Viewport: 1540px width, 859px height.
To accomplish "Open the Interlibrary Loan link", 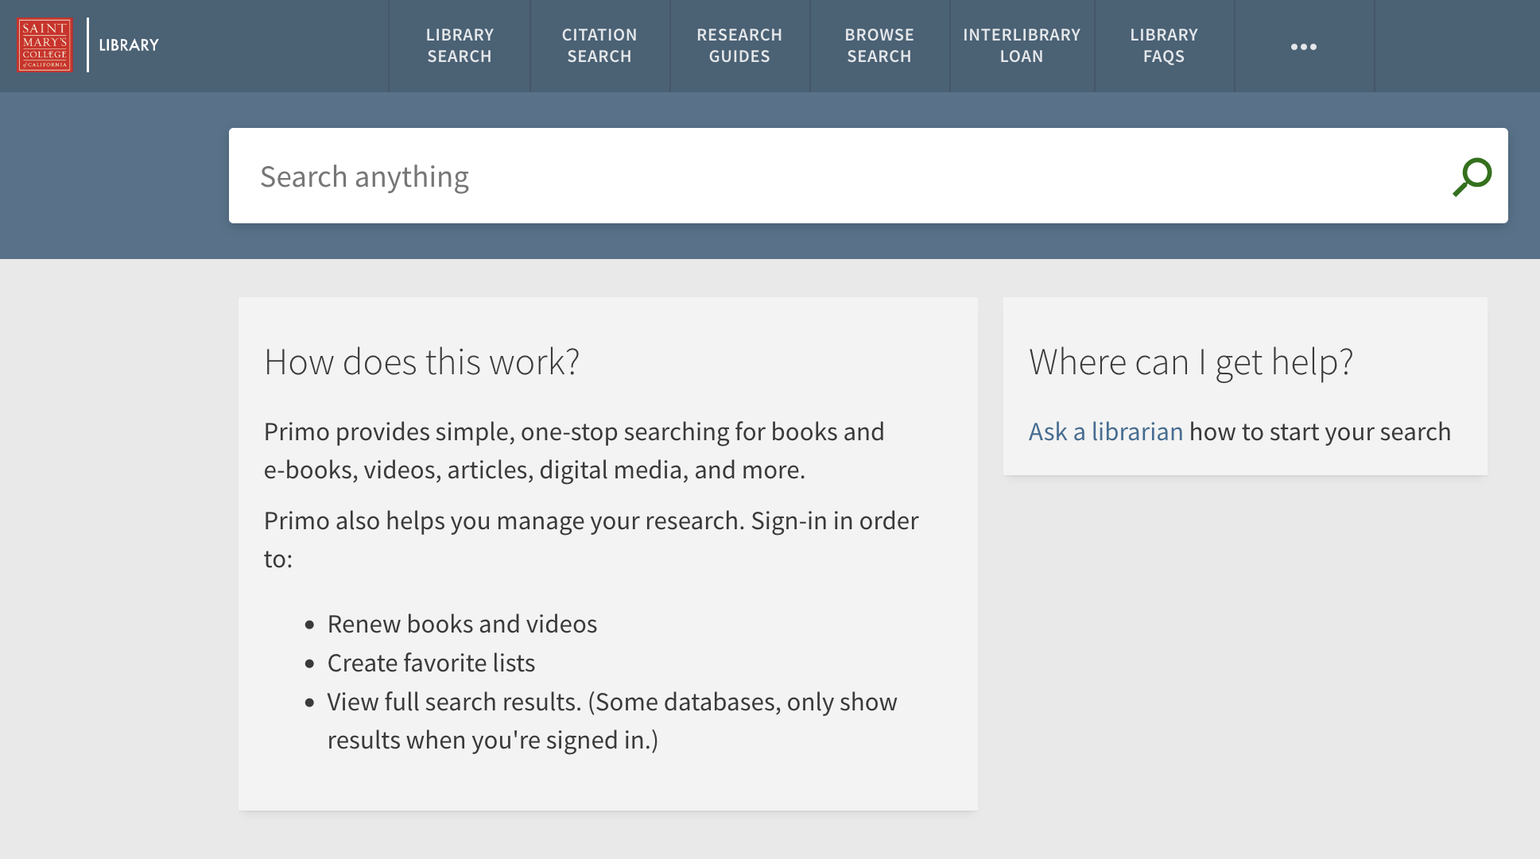I will (x=1022, y=46).
